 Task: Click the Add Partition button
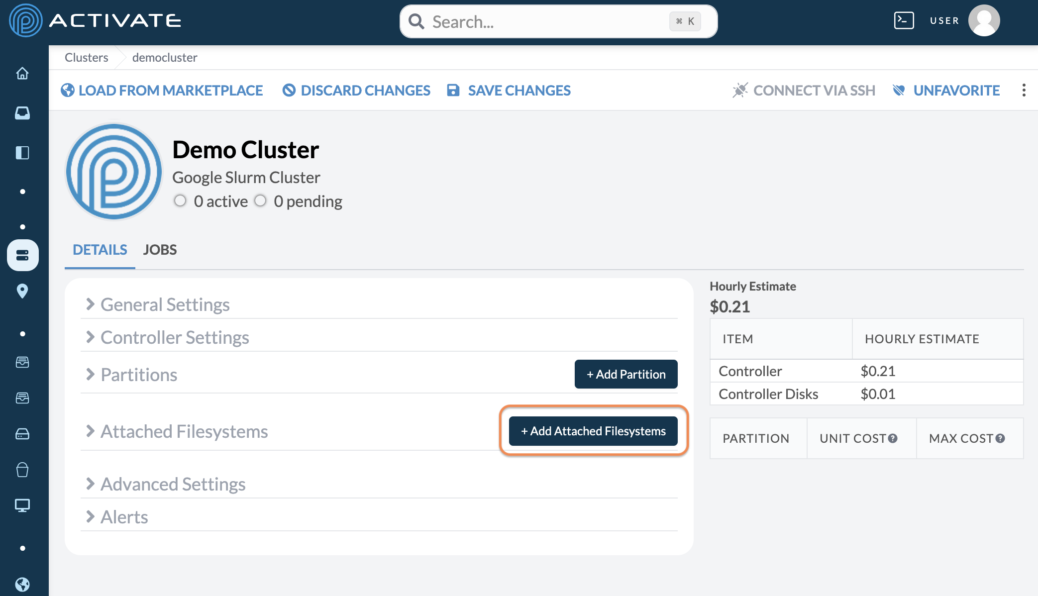pyautogui.click(x=626, y=374)
